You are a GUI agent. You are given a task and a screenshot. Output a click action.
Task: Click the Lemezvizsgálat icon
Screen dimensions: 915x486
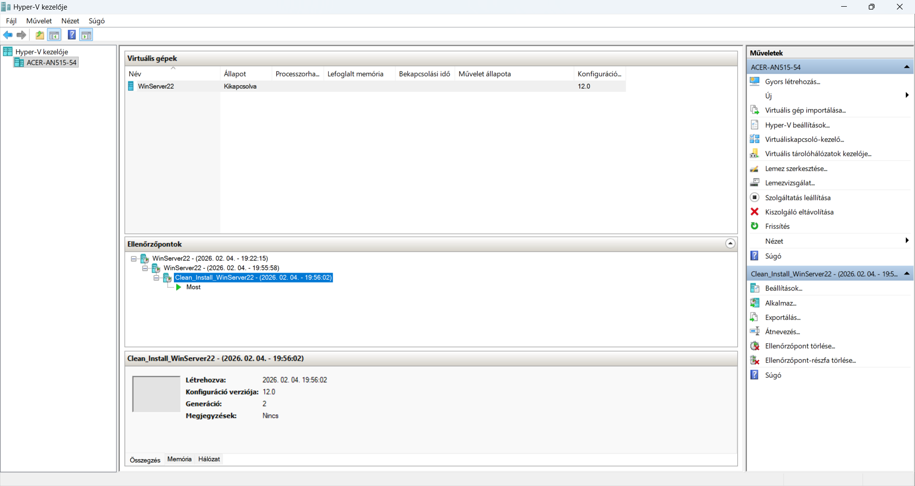click(755, 182)
